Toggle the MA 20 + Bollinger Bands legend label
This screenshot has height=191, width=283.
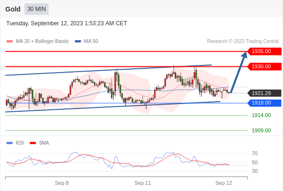click(x=42, y=42)
